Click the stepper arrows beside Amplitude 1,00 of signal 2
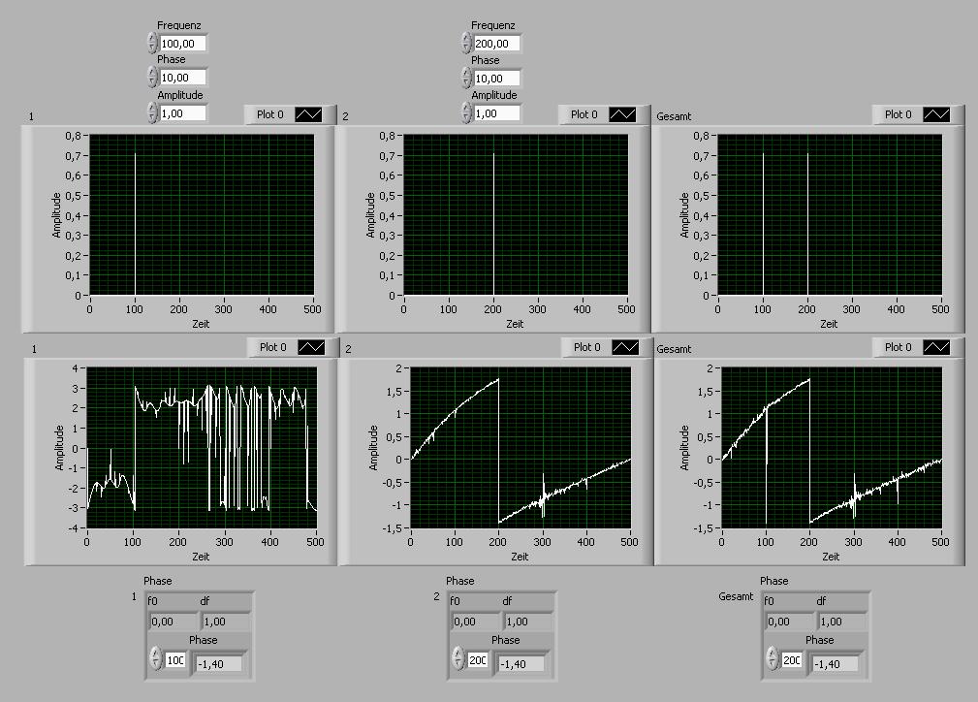Screen dimensions: 978x702 (466, 112)
